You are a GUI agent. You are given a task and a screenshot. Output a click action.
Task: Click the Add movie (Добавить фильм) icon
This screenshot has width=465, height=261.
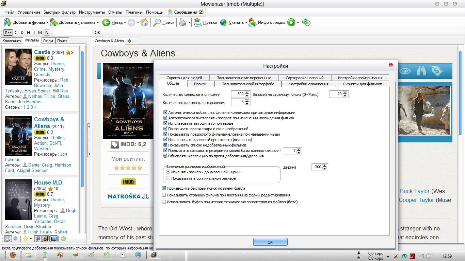[7, 22]
